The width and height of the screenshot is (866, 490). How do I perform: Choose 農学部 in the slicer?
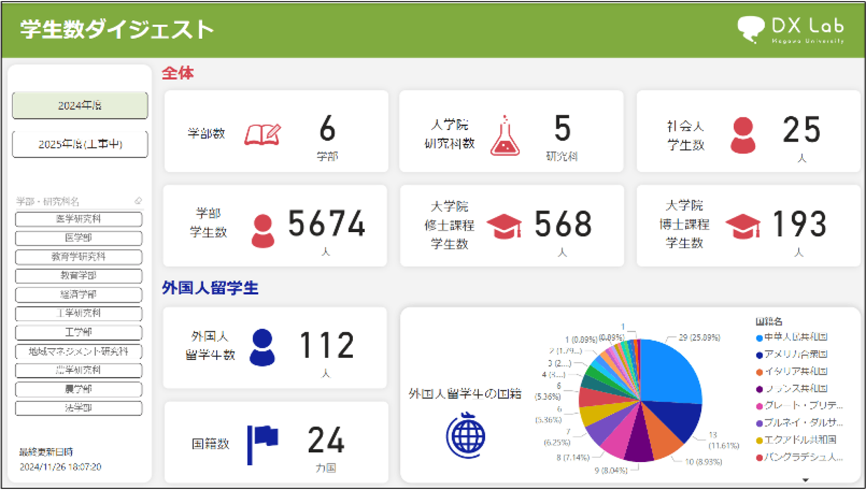79,389
